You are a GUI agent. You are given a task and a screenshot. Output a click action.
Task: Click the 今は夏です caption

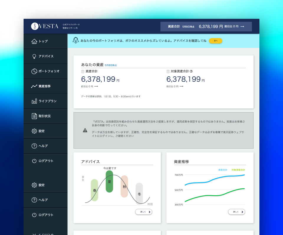pos(110,168)
